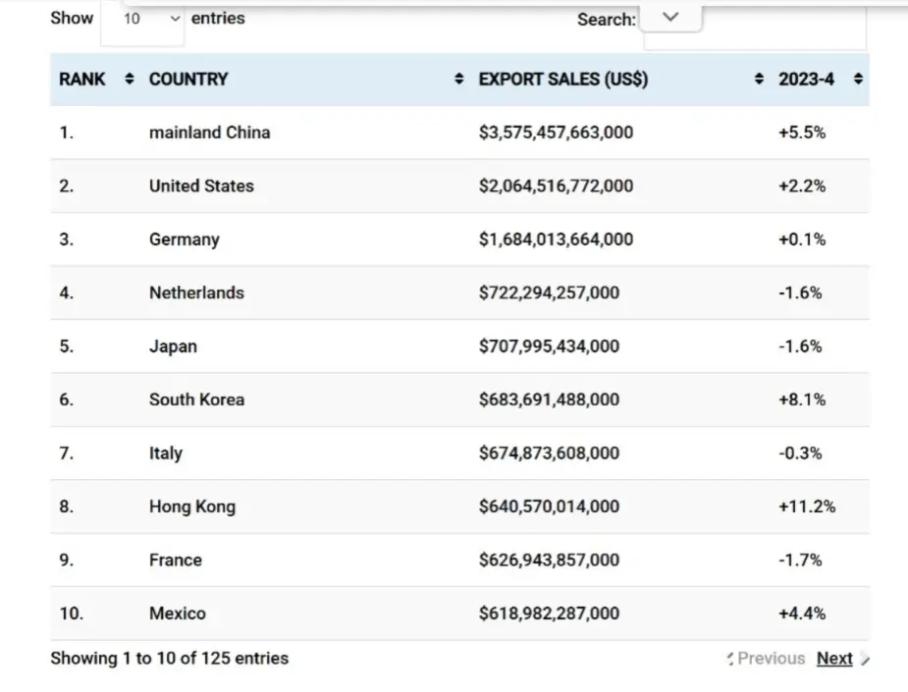Sort table by the RANK header label

pos(82,80)
